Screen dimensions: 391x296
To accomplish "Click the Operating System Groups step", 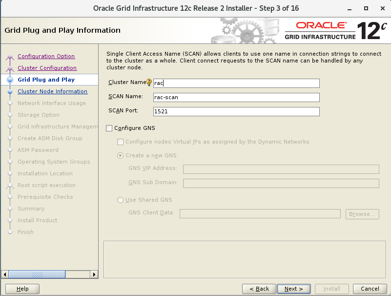I will 54,162.
